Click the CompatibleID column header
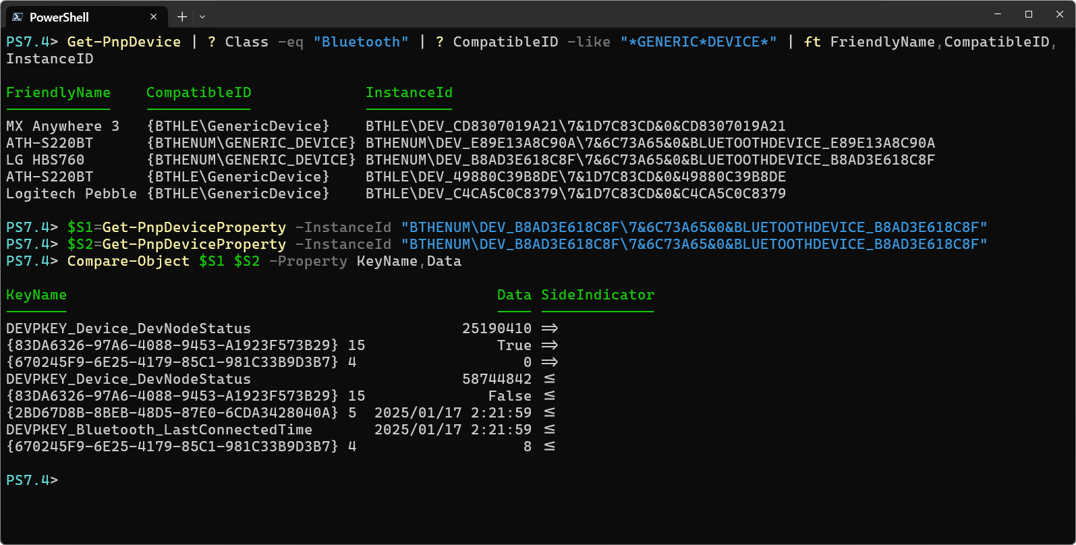This screenshot has width=1076, height=545. coord(198,92)
